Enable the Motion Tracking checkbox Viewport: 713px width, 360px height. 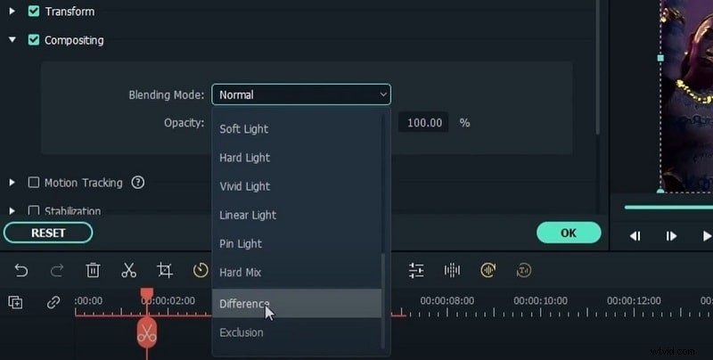pyautogui.click(x=34, y=183)
